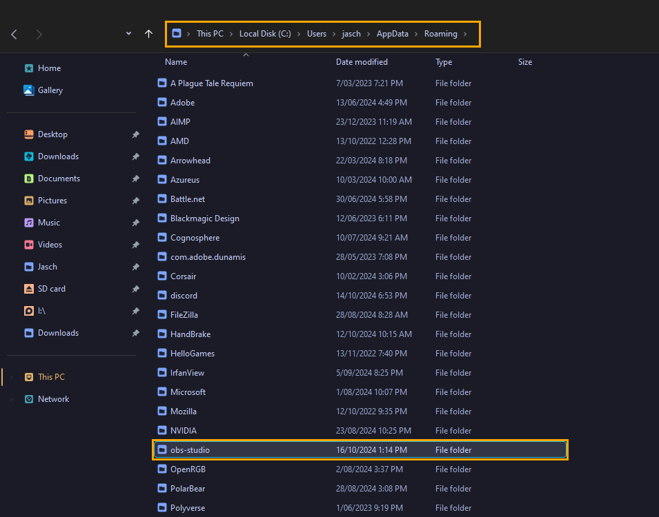
Task: Click the Corsair folder icon
Action: coord(162,276)
